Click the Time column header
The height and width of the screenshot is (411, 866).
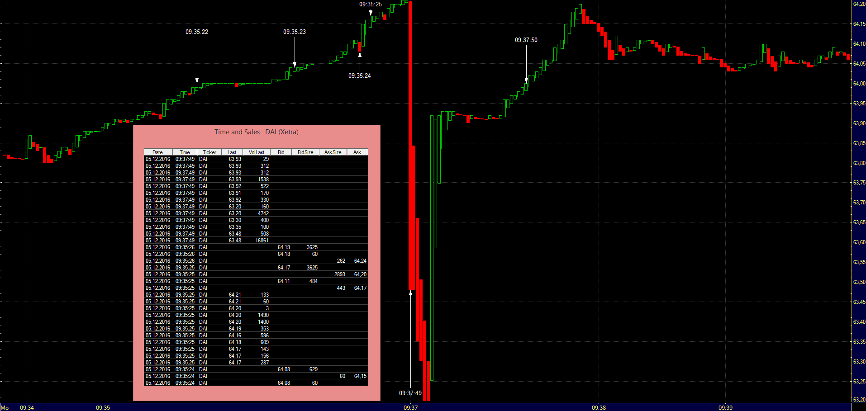(185, 152)
